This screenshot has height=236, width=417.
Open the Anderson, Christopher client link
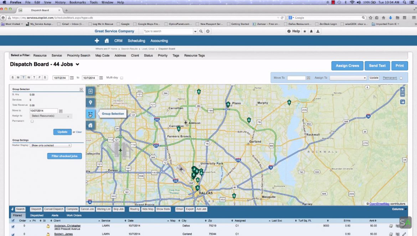tap(67, 225)
